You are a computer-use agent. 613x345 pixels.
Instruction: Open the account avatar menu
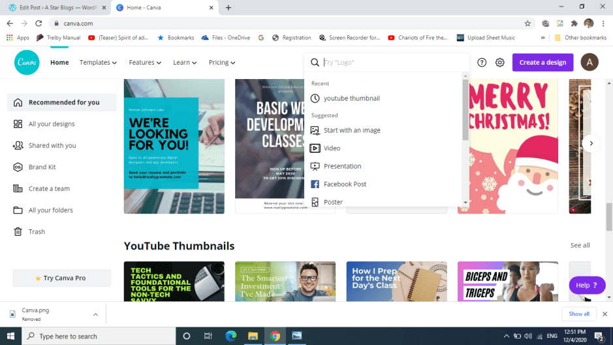589,62
